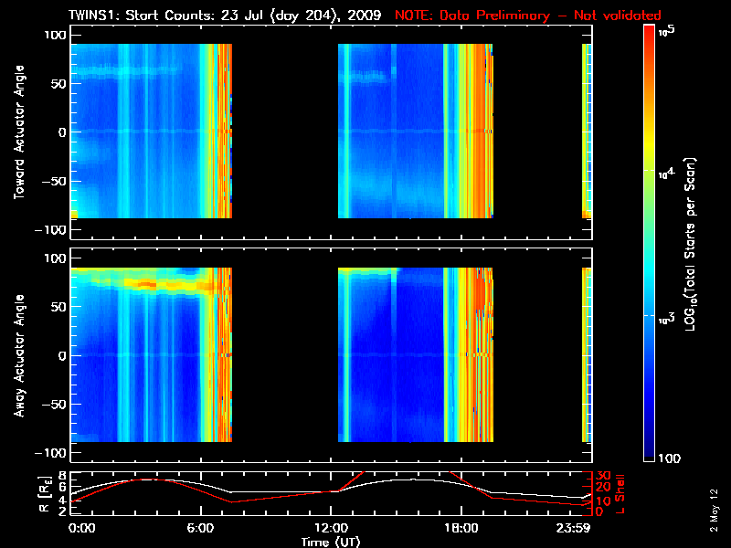This screenshot has width=731, height=548.
Task: Click the Time (UT) axis title
Action: pyautogui.click(x=331, y=542)
